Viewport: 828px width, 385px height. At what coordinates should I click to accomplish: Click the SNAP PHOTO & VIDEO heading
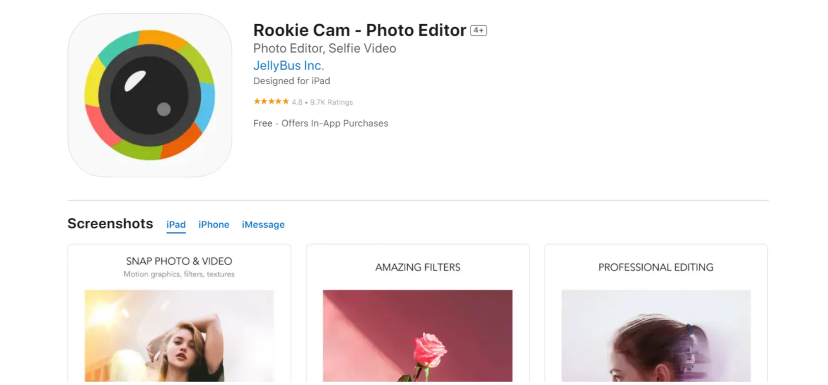coord(179,261)
